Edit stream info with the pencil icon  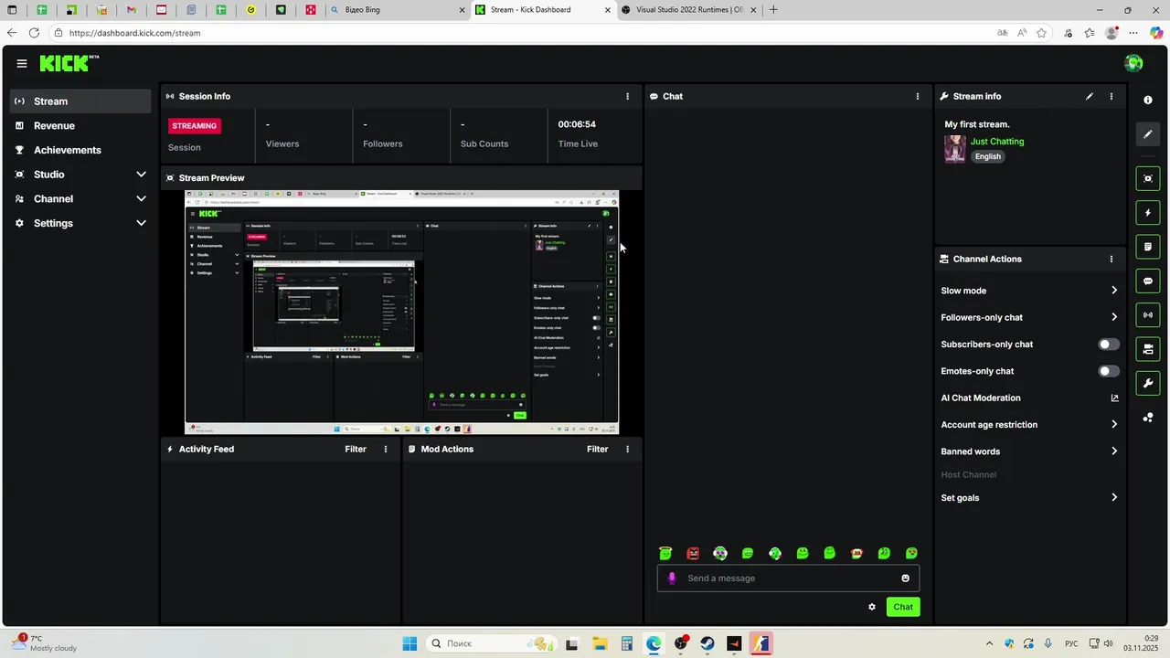point(1089,96)
